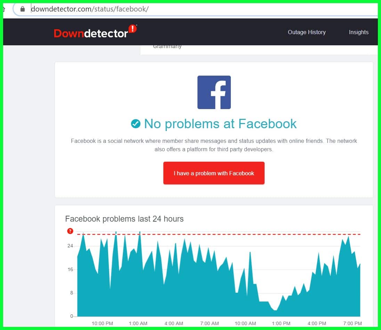Click the 1:00 AM axis label
The image size is (381, 330).
[138, 323]
